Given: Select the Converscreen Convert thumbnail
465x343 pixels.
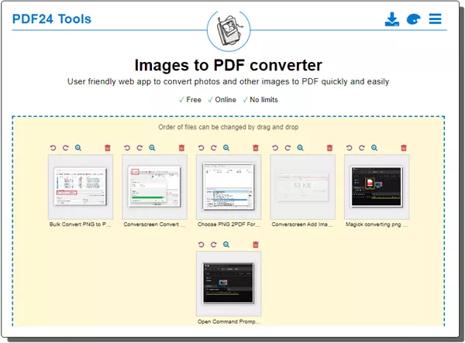Looking at the screenshot, I should [x=154, y=187].
